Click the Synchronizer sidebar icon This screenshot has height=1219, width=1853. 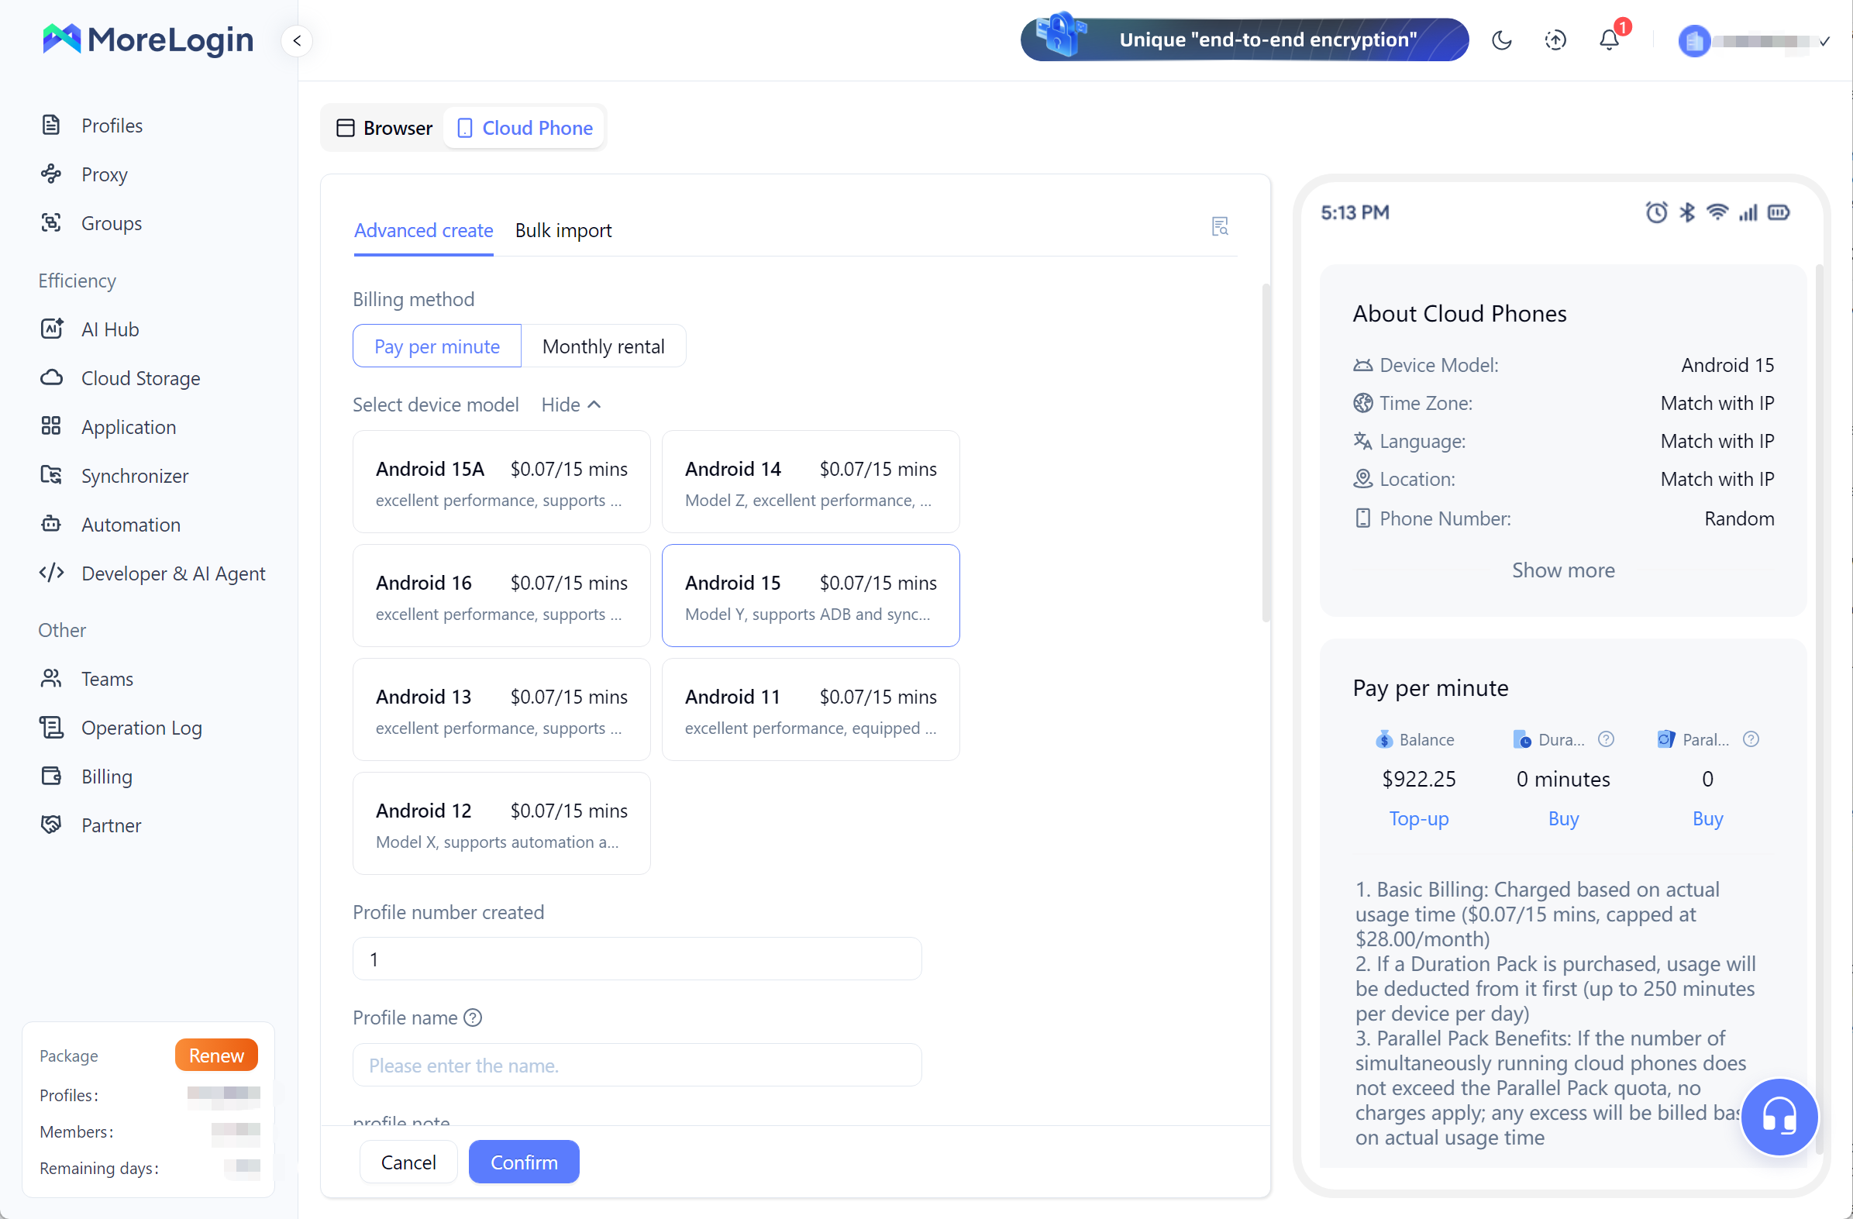tap(51, 476)
